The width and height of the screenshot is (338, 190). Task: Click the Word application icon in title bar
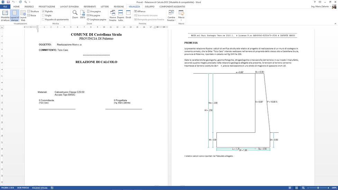point(3,2)
